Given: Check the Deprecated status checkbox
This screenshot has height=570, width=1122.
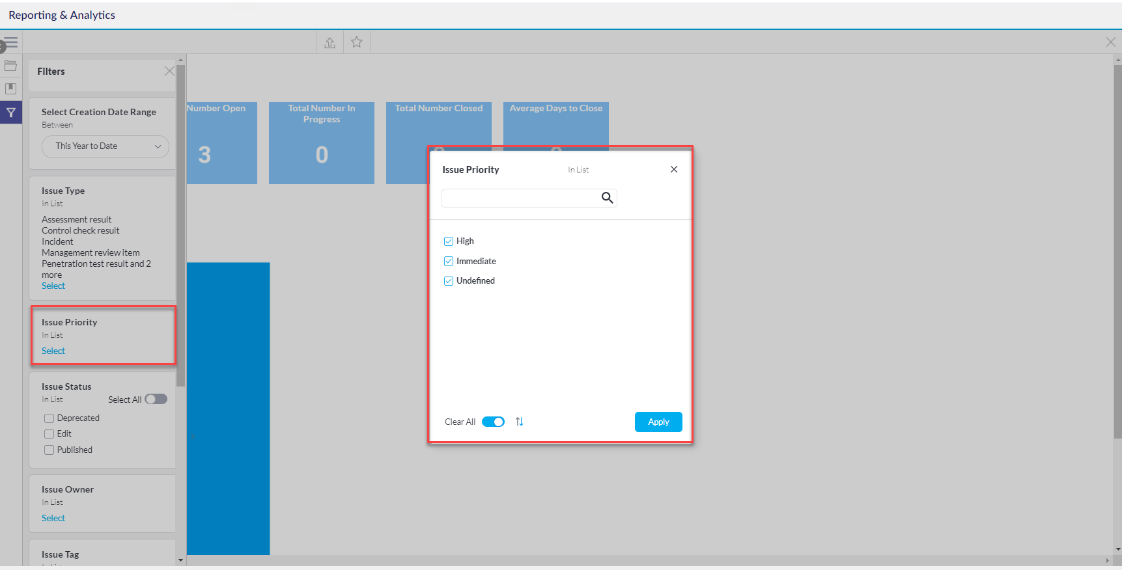Looking at the screenshot, I should pyautogui.click(x=49, y=418).
